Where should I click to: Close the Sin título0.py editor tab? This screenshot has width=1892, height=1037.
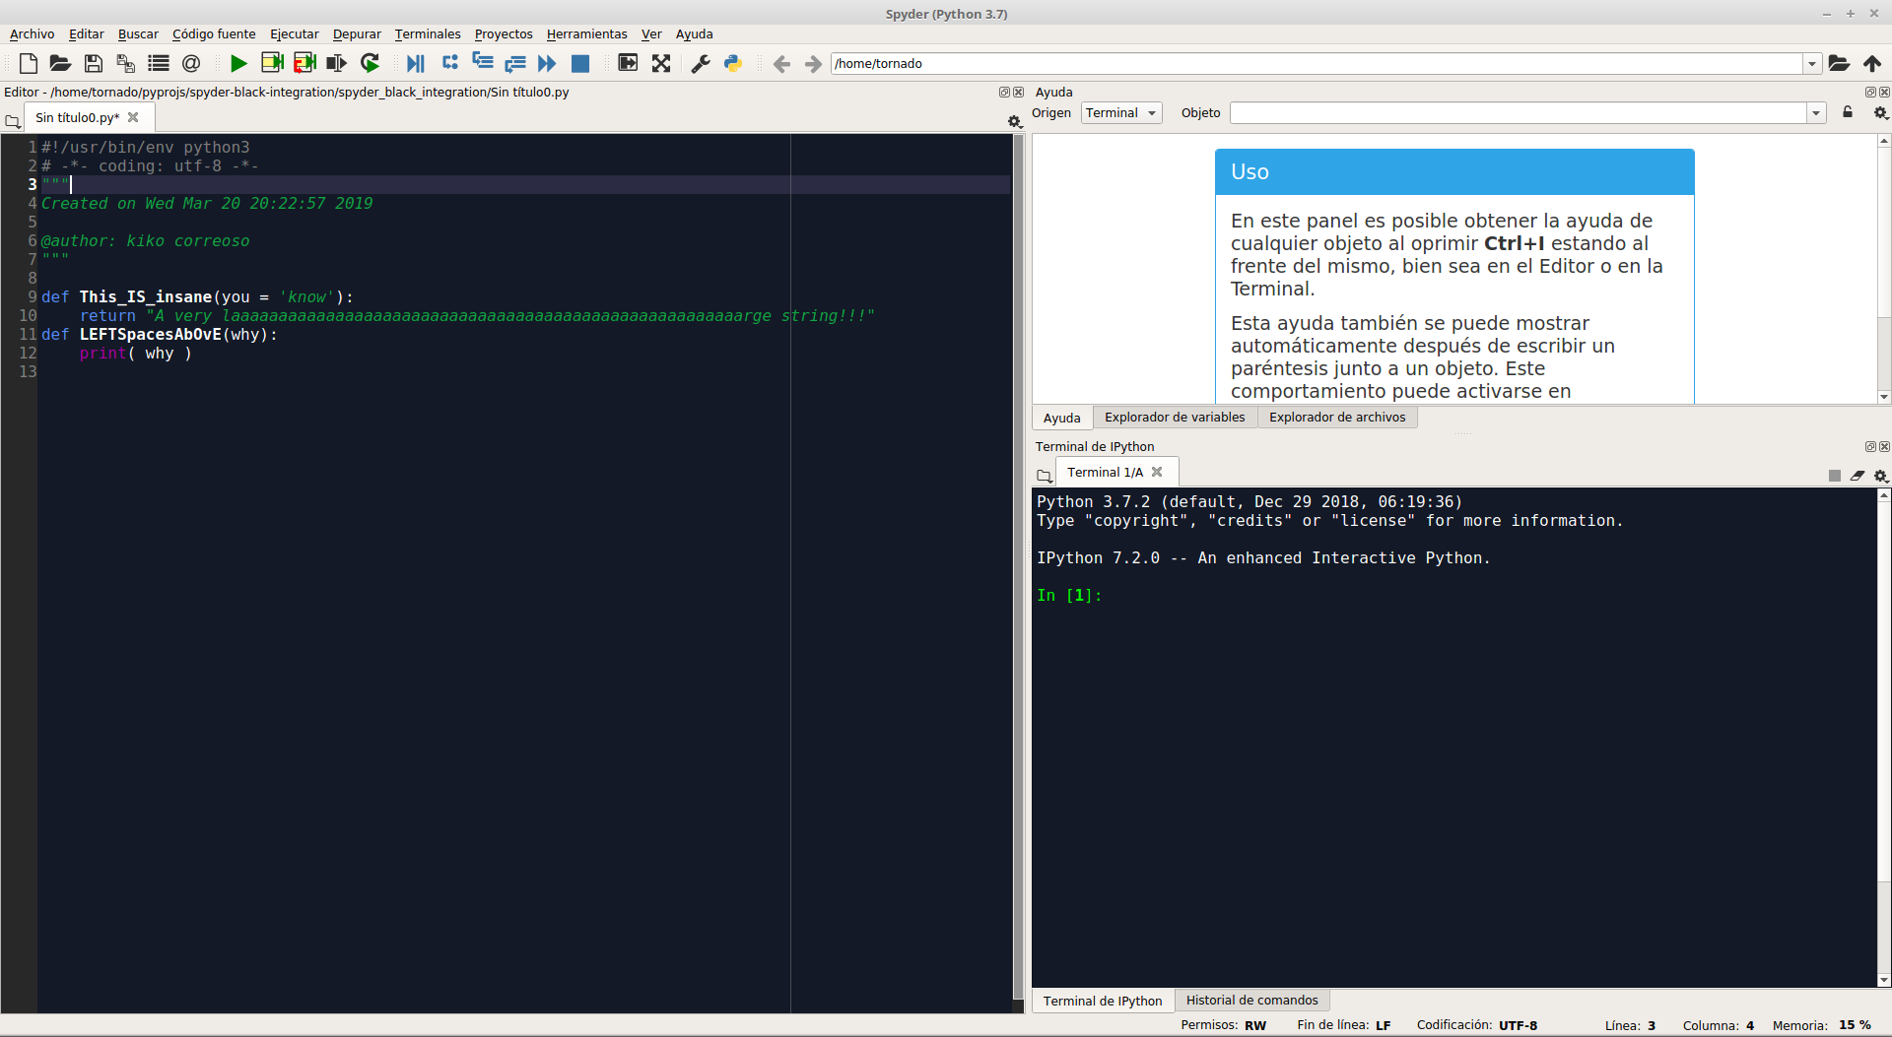click(x=133, y=117)
